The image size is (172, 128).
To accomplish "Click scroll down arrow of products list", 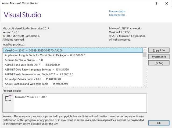I will (x=144, y=85).
